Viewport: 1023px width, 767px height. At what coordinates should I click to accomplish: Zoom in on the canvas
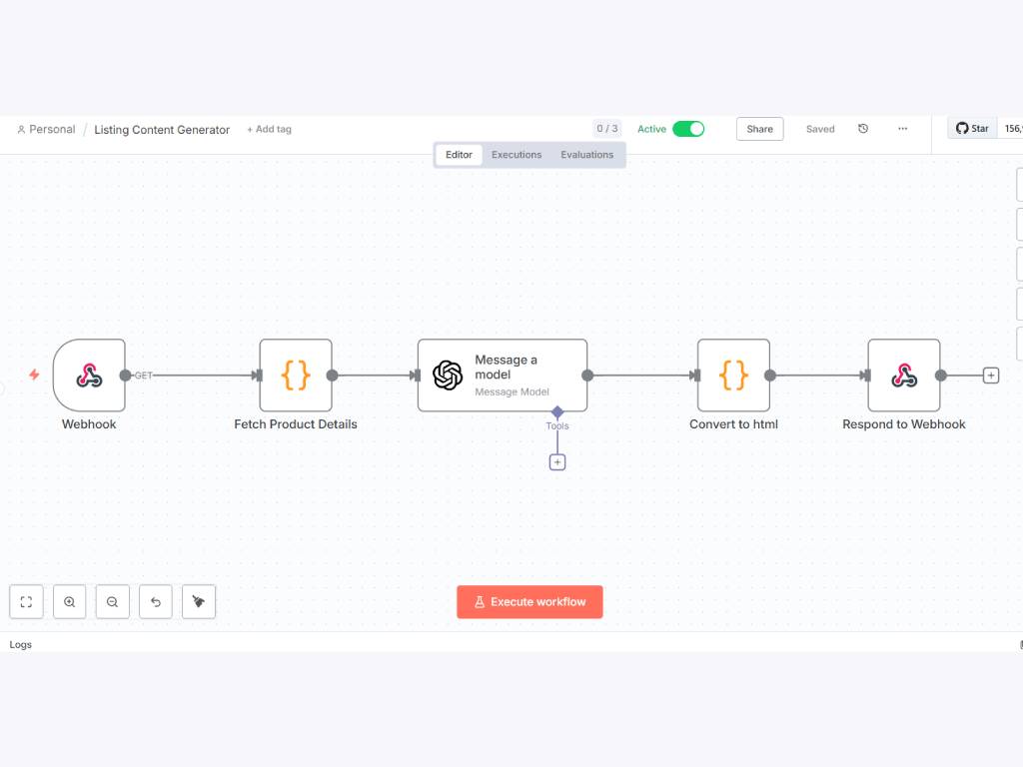(x=70, y=602)
